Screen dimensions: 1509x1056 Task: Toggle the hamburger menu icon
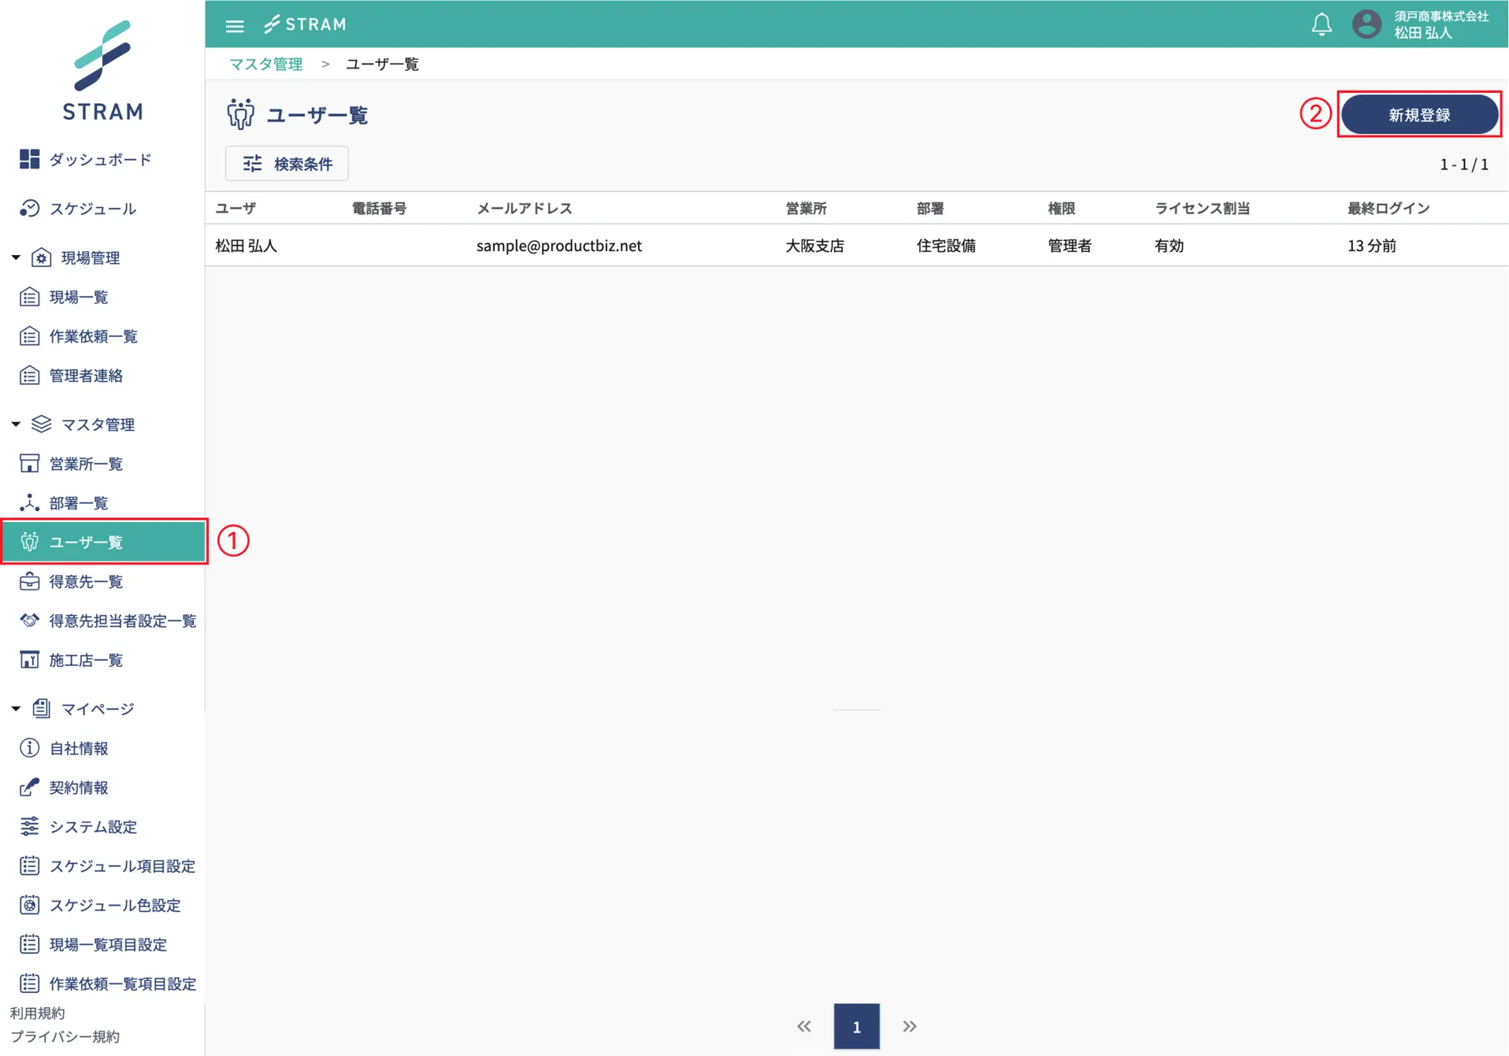click(x=235, y=26)
